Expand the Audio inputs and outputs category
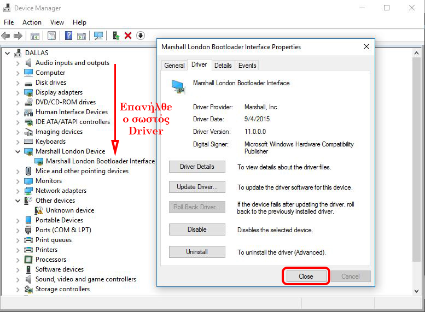The width and height of the screenshot is (425, 312). [x=18, y=63]
